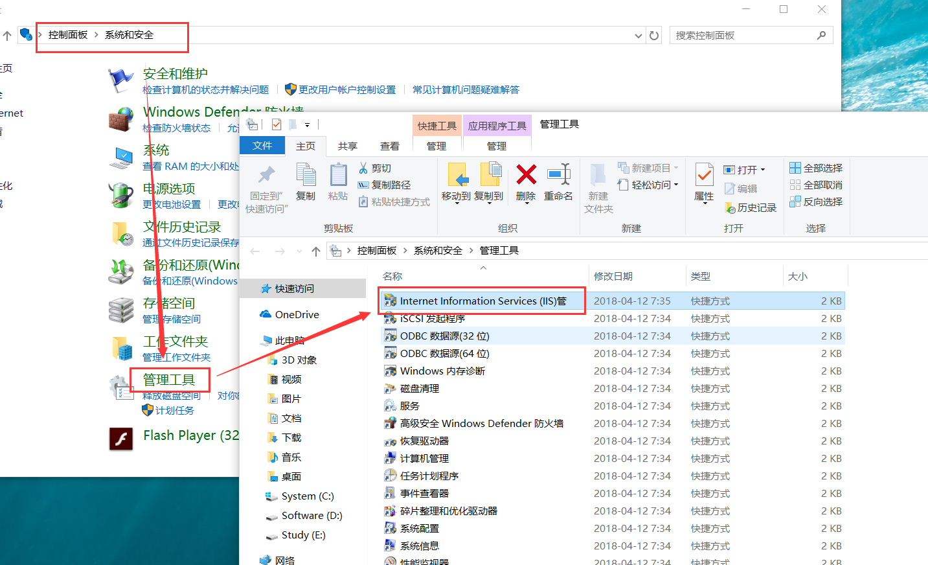
Task: Open the Shortcut Tools (快捷工具) tab
Action: point(436,126)
